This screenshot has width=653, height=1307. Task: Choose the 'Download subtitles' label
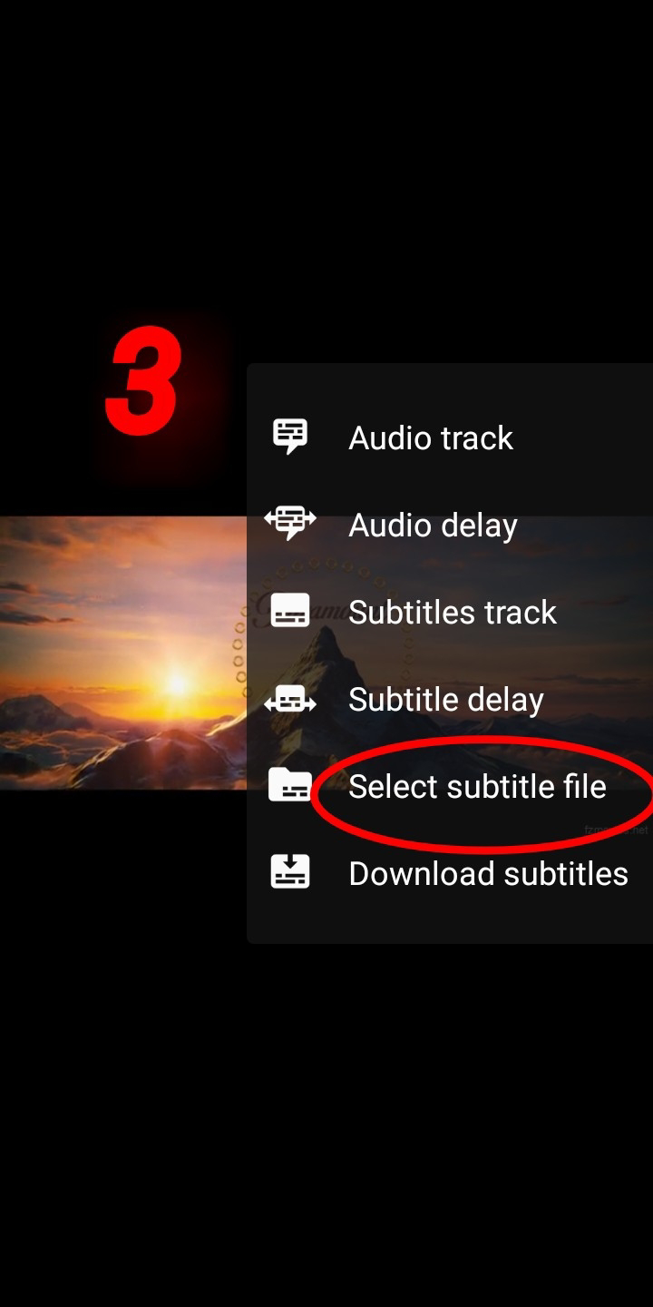coord(489,873)
